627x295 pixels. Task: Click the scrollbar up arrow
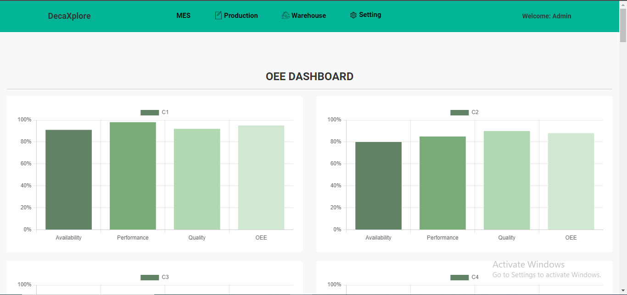coord(623,4)
